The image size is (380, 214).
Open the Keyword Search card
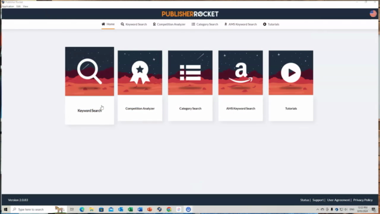click(x=90, y=86)
